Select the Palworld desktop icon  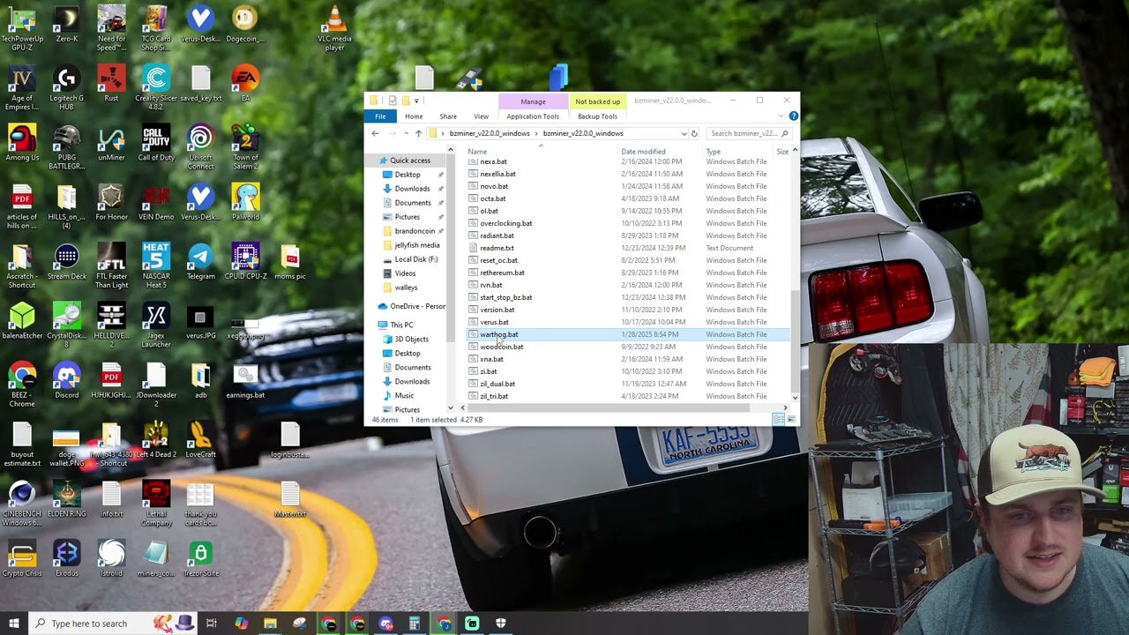point(245,202)
